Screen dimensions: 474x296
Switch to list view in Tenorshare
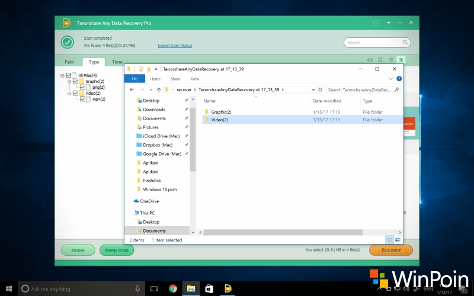390,60
